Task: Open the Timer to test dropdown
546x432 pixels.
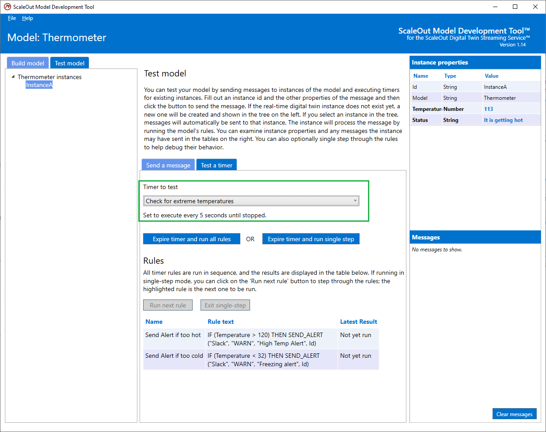Action: (x=251, y=201)
